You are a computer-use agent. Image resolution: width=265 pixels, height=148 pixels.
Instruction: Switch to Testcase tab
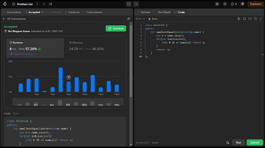click(144, 12)
